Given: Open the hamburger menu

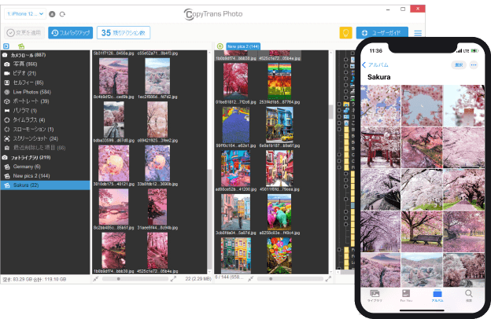Looking at the screenshot, I should [418, 33].
